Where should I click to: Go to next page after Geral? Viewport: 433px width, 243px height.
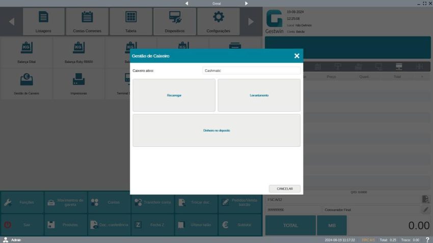[x=247, y=3]
